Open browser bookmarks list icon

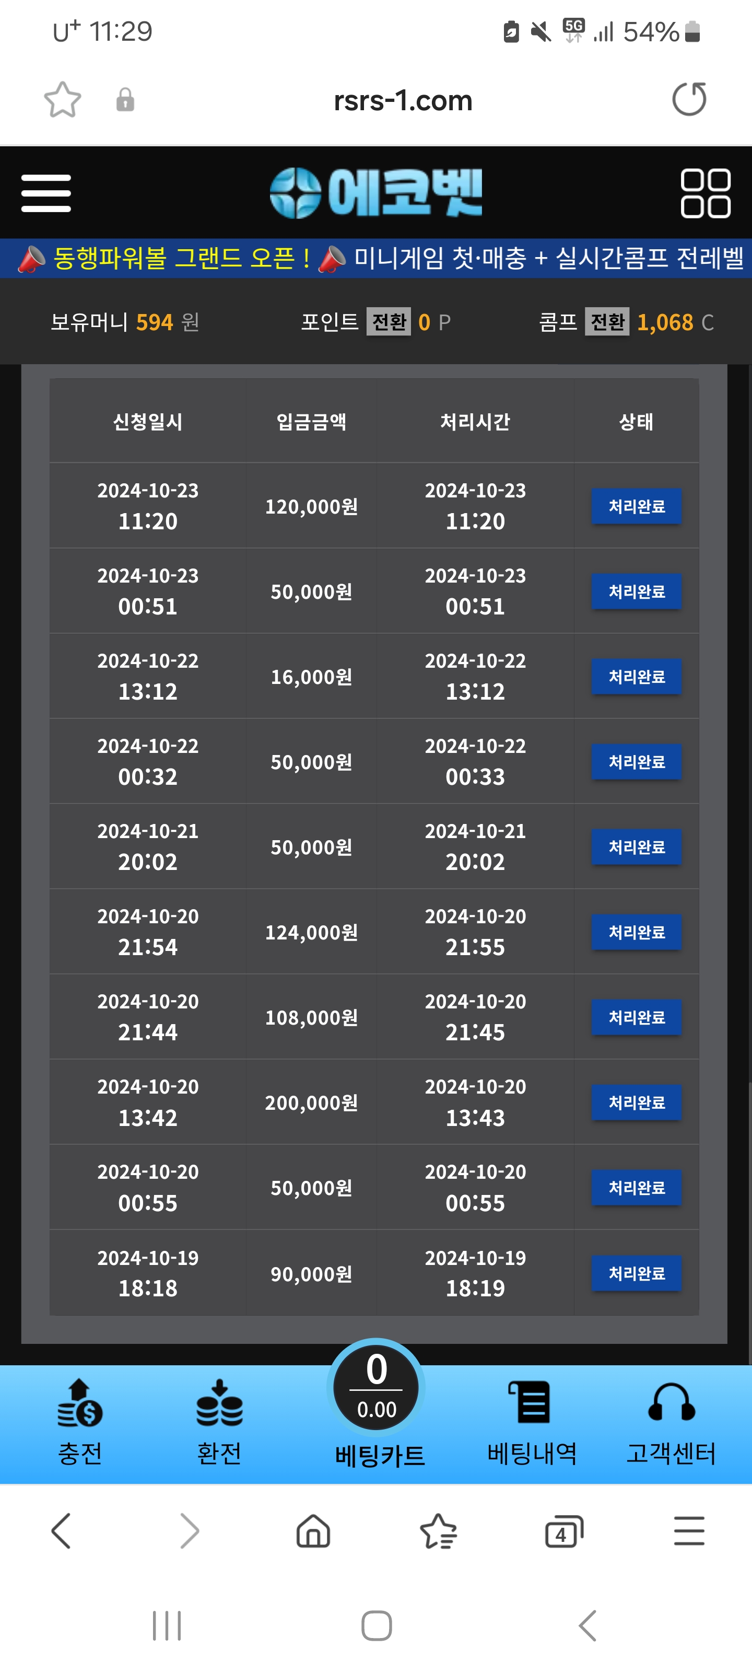(439, 1532)
